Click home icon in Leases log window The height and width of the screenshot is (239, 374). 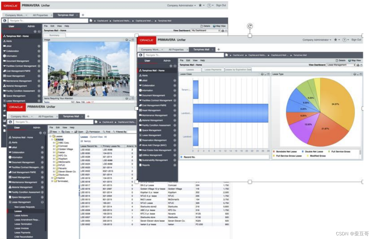[x=96, y=122]
